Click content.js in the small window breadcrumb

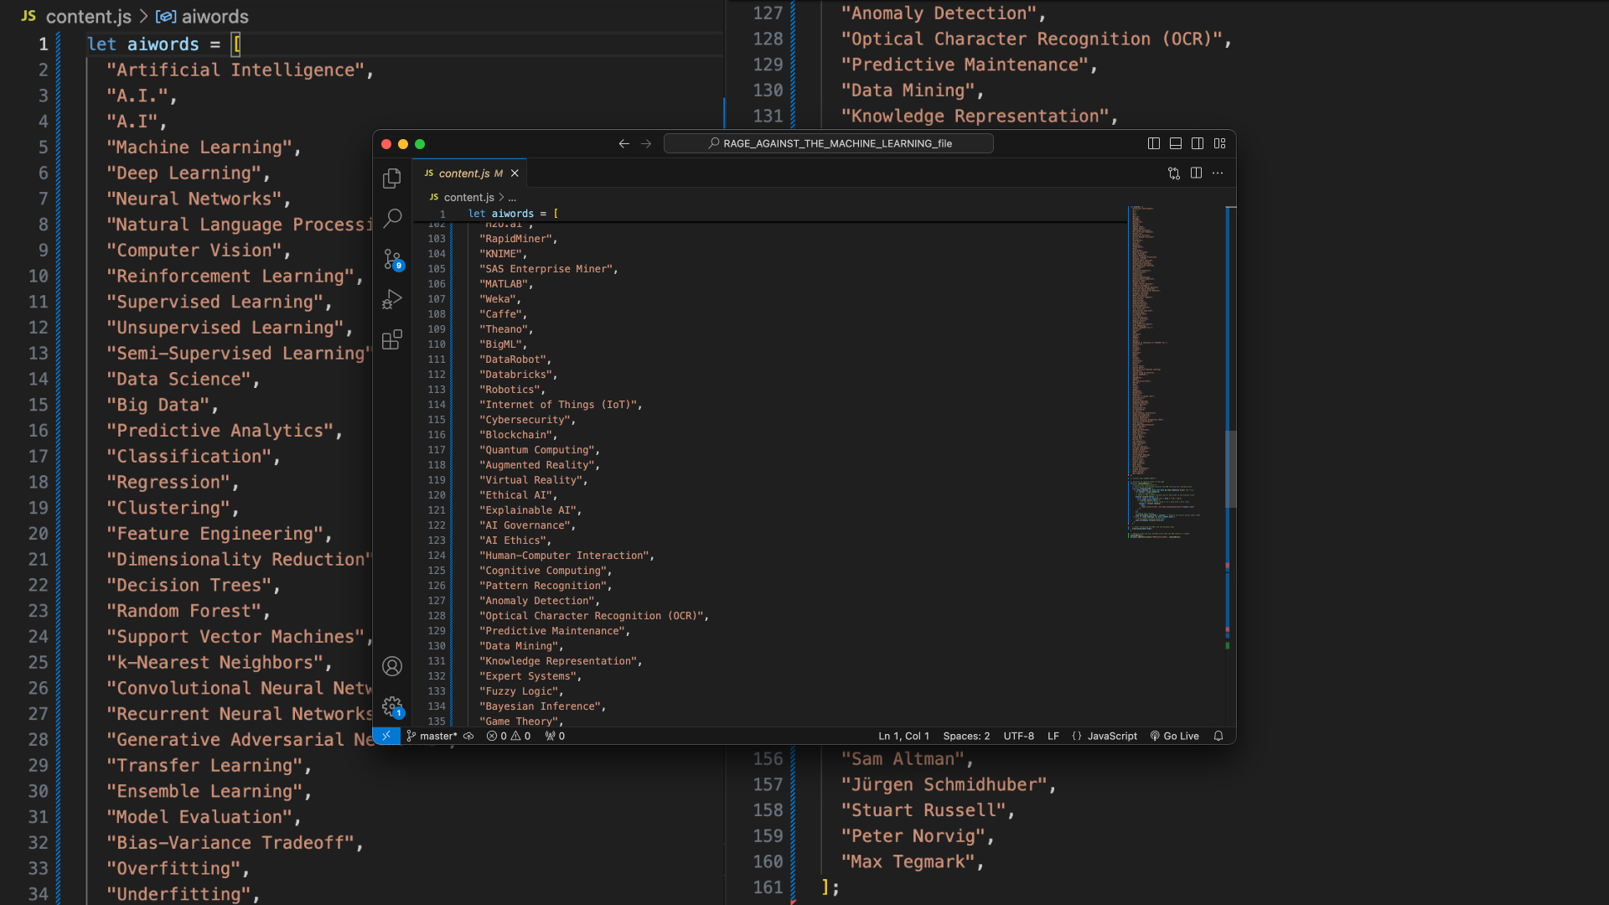click(x=468, y=198)
